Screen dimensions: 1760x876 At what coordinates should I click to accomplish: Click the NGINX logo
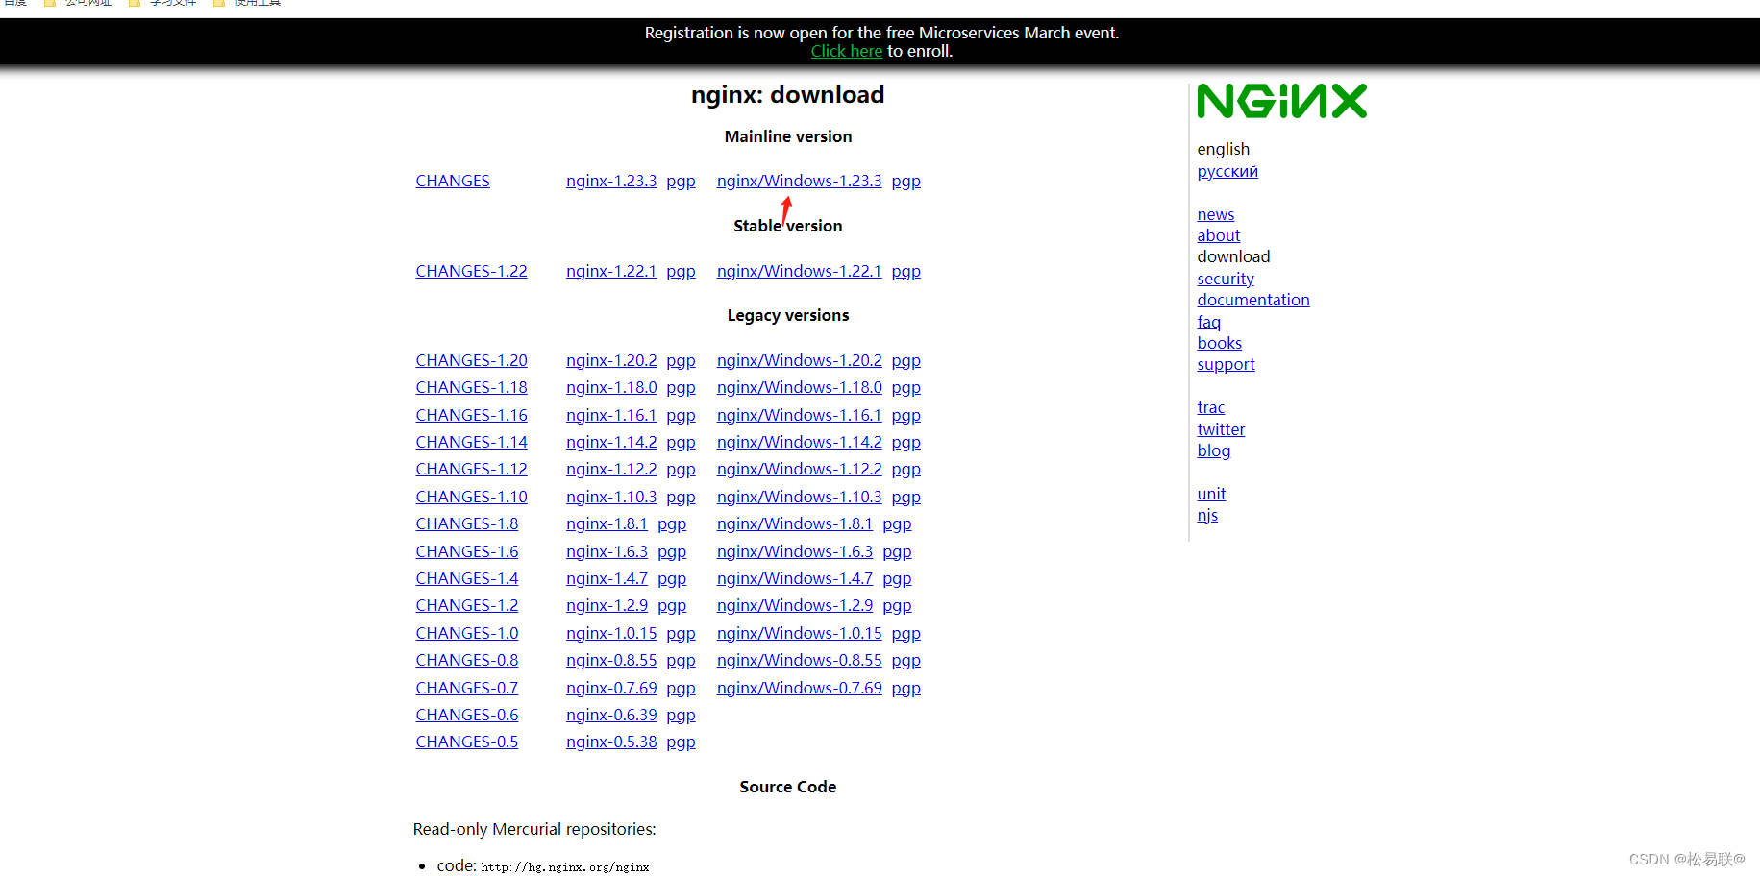pyautogui.click(x=1281, y=101)
